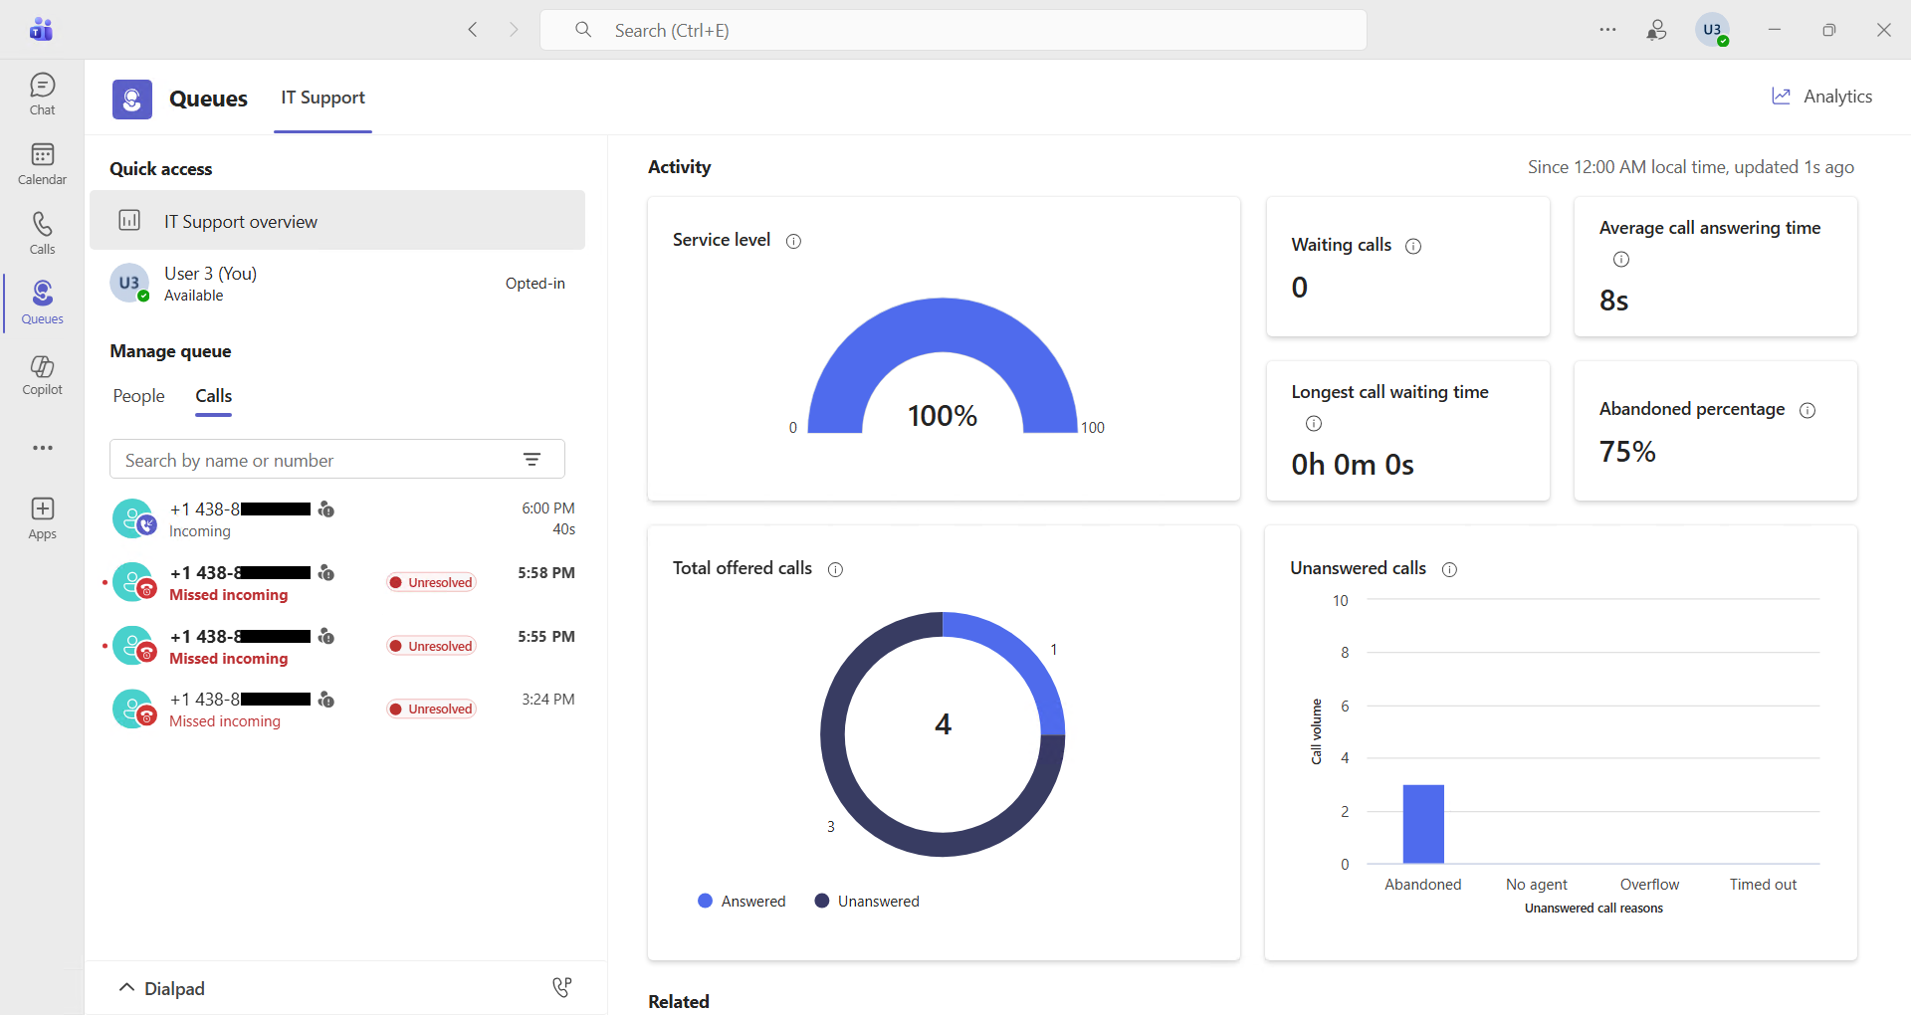Toggle Answered legend in offered calls chart
Image resolution: width=1911 pixels, height=1015 pixels.
tap(743, 901)
